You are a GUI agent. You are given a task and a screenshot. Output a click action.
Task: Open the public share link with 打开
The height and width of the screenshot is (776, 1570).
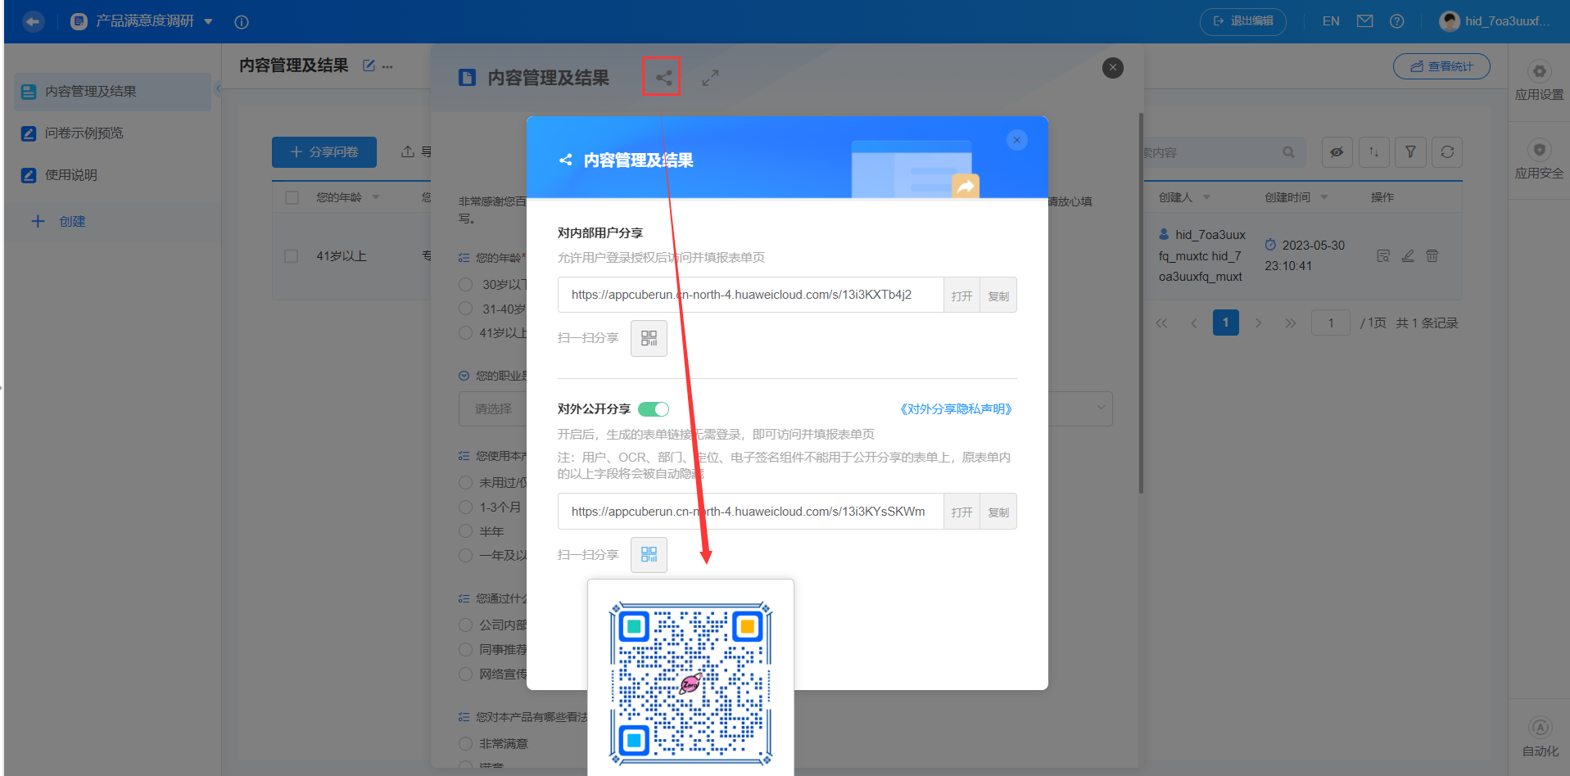961,512
